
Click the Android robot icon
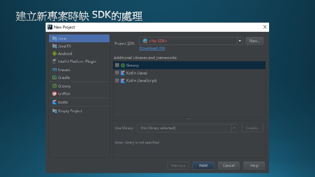coord(54,53)
